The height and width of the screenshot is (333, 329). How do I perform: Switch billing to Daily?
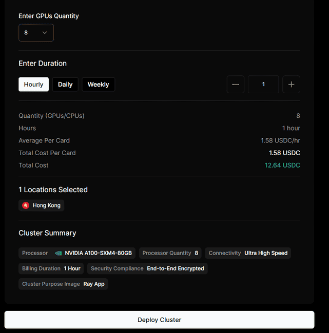click(x=65, y=85)
